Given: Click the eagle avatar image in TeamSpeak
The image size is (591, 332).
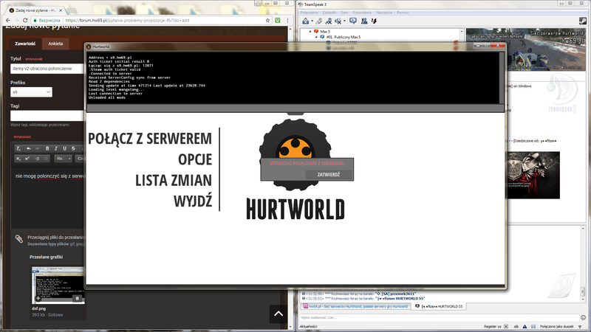Looking at the screenshot, I should click(x=533, y=175).
